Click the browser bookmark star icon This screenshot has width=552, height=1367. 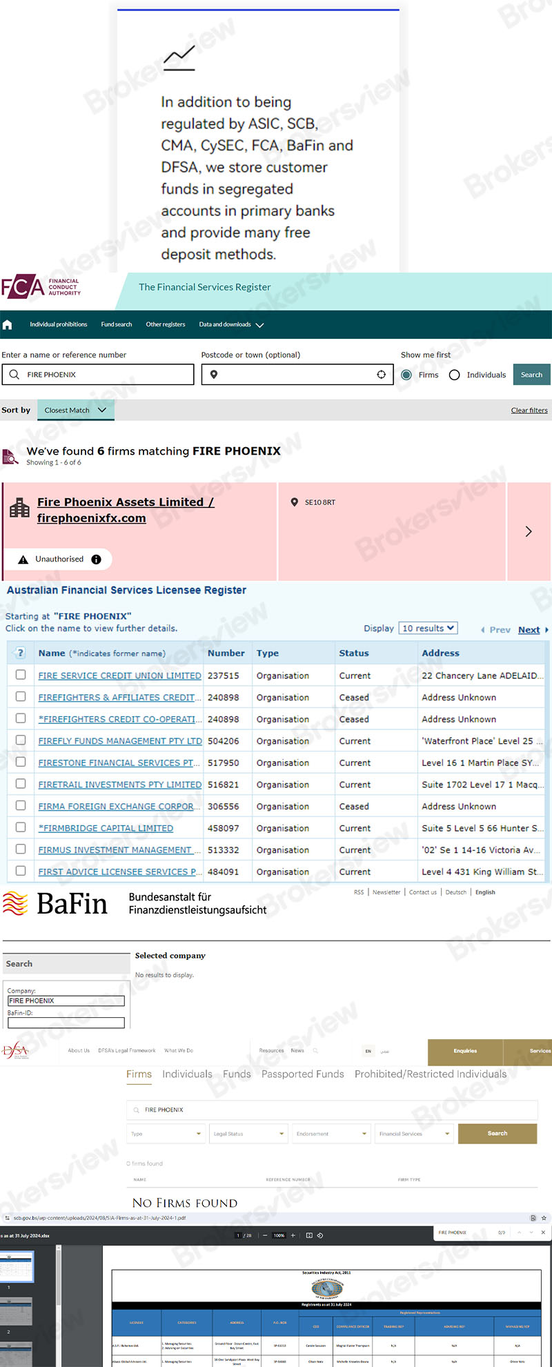point(544,1218)
